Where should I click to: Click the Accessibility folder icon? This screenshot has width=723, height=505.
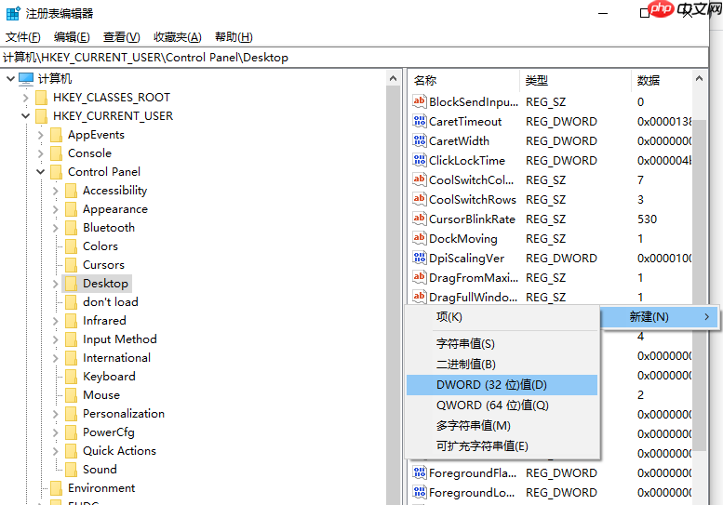click(x=71, y=191)
